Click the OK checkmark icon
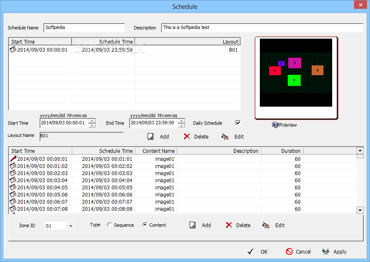Screen dimensions: 370x262 coord(250,252)
